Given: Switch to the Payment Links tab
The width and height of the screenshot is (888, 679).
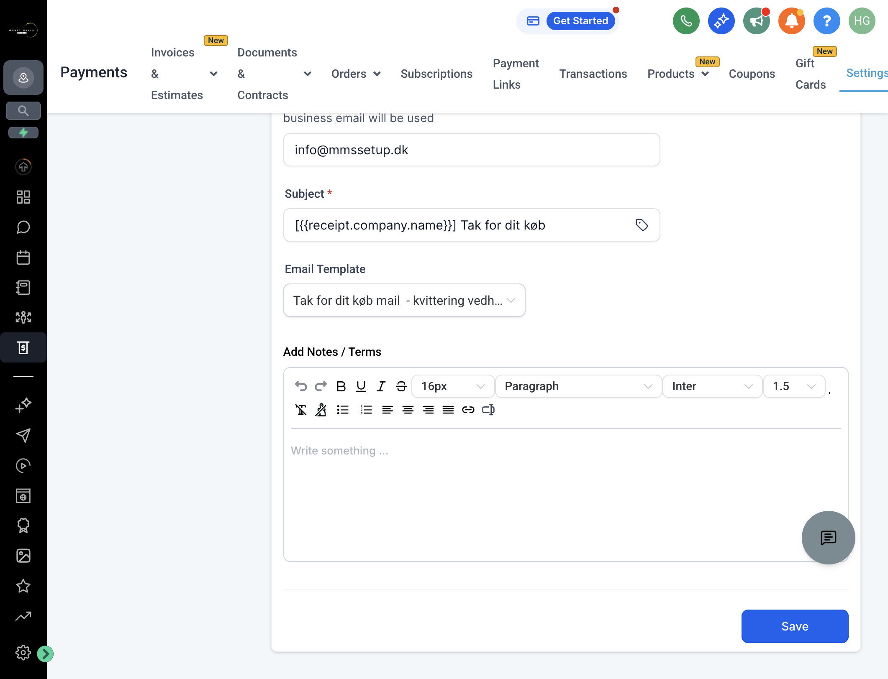Looking at the screenshot, I should point(516,74).
